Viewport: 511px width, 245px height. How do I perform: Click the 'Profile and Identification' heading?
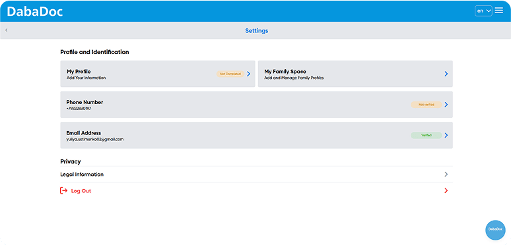tap(94, 52)
